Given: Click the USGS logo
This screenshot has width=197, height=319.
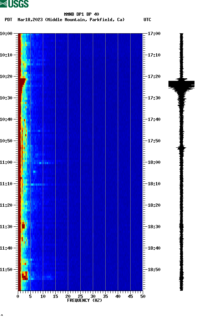Looking at the screenshot, I should tap(14, 4).
